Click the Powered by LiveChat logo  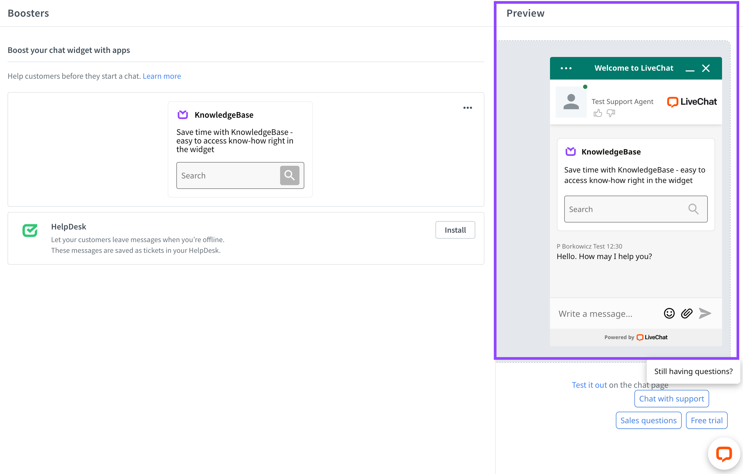tap(652, 337)
